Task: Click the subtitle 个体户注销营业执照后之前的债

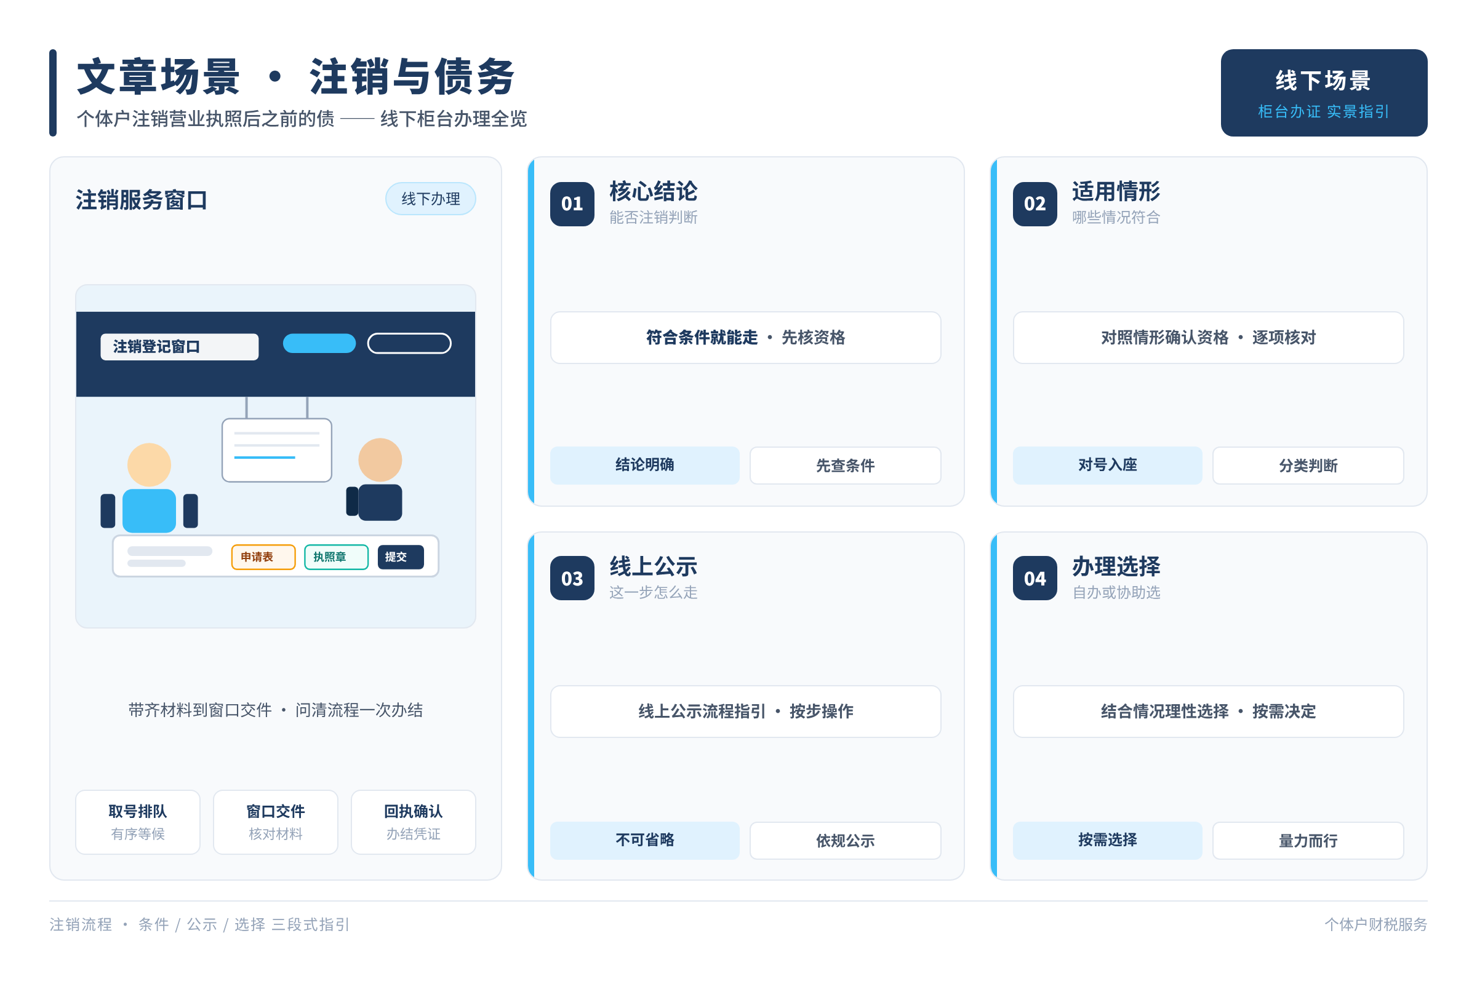Action: click(x=206, y=119)
